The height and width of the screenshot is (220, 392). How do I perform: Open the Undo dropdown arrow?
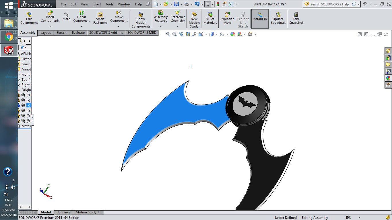[x=202, y=4]
